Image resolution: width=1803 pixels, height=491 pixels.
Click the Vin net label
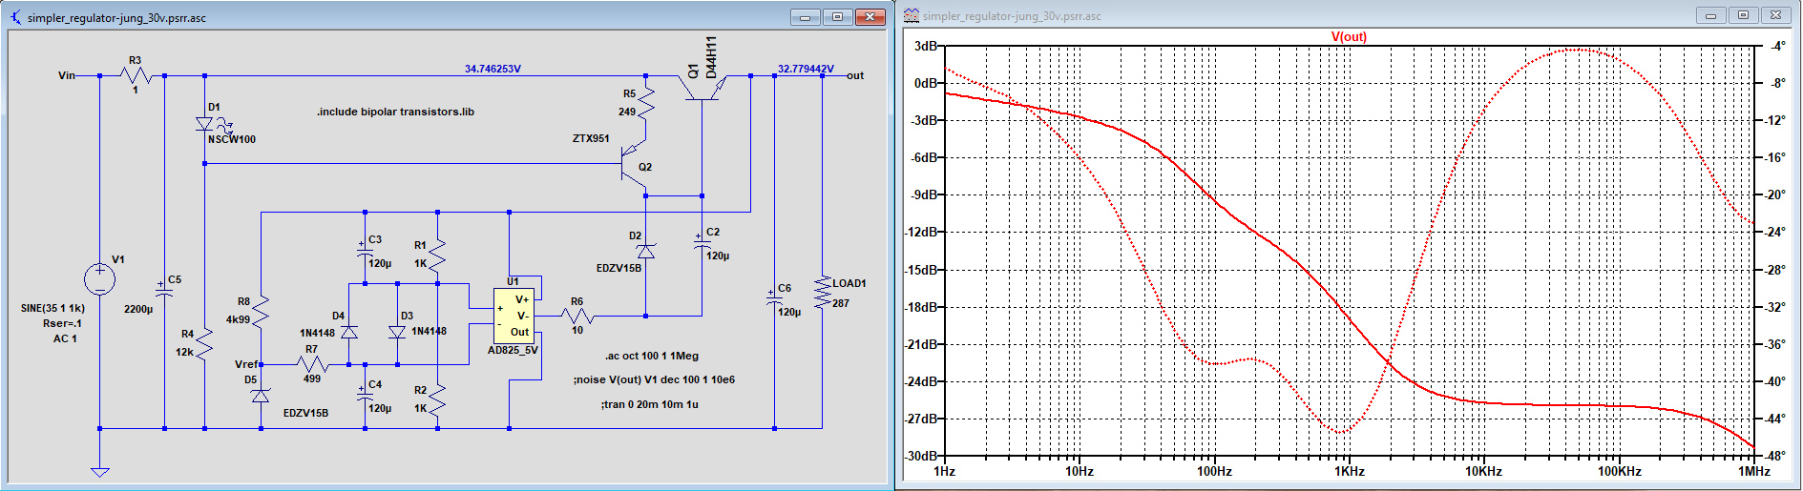click(67, 75)
